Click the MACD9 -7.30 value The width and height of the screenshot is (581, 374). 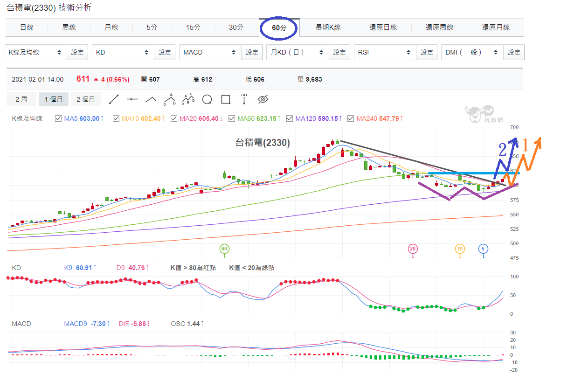coord(87,323)
